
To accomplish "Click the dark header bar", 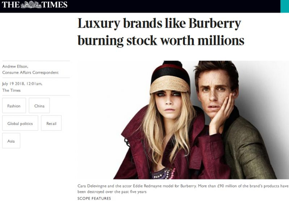I will coord(140,6).
